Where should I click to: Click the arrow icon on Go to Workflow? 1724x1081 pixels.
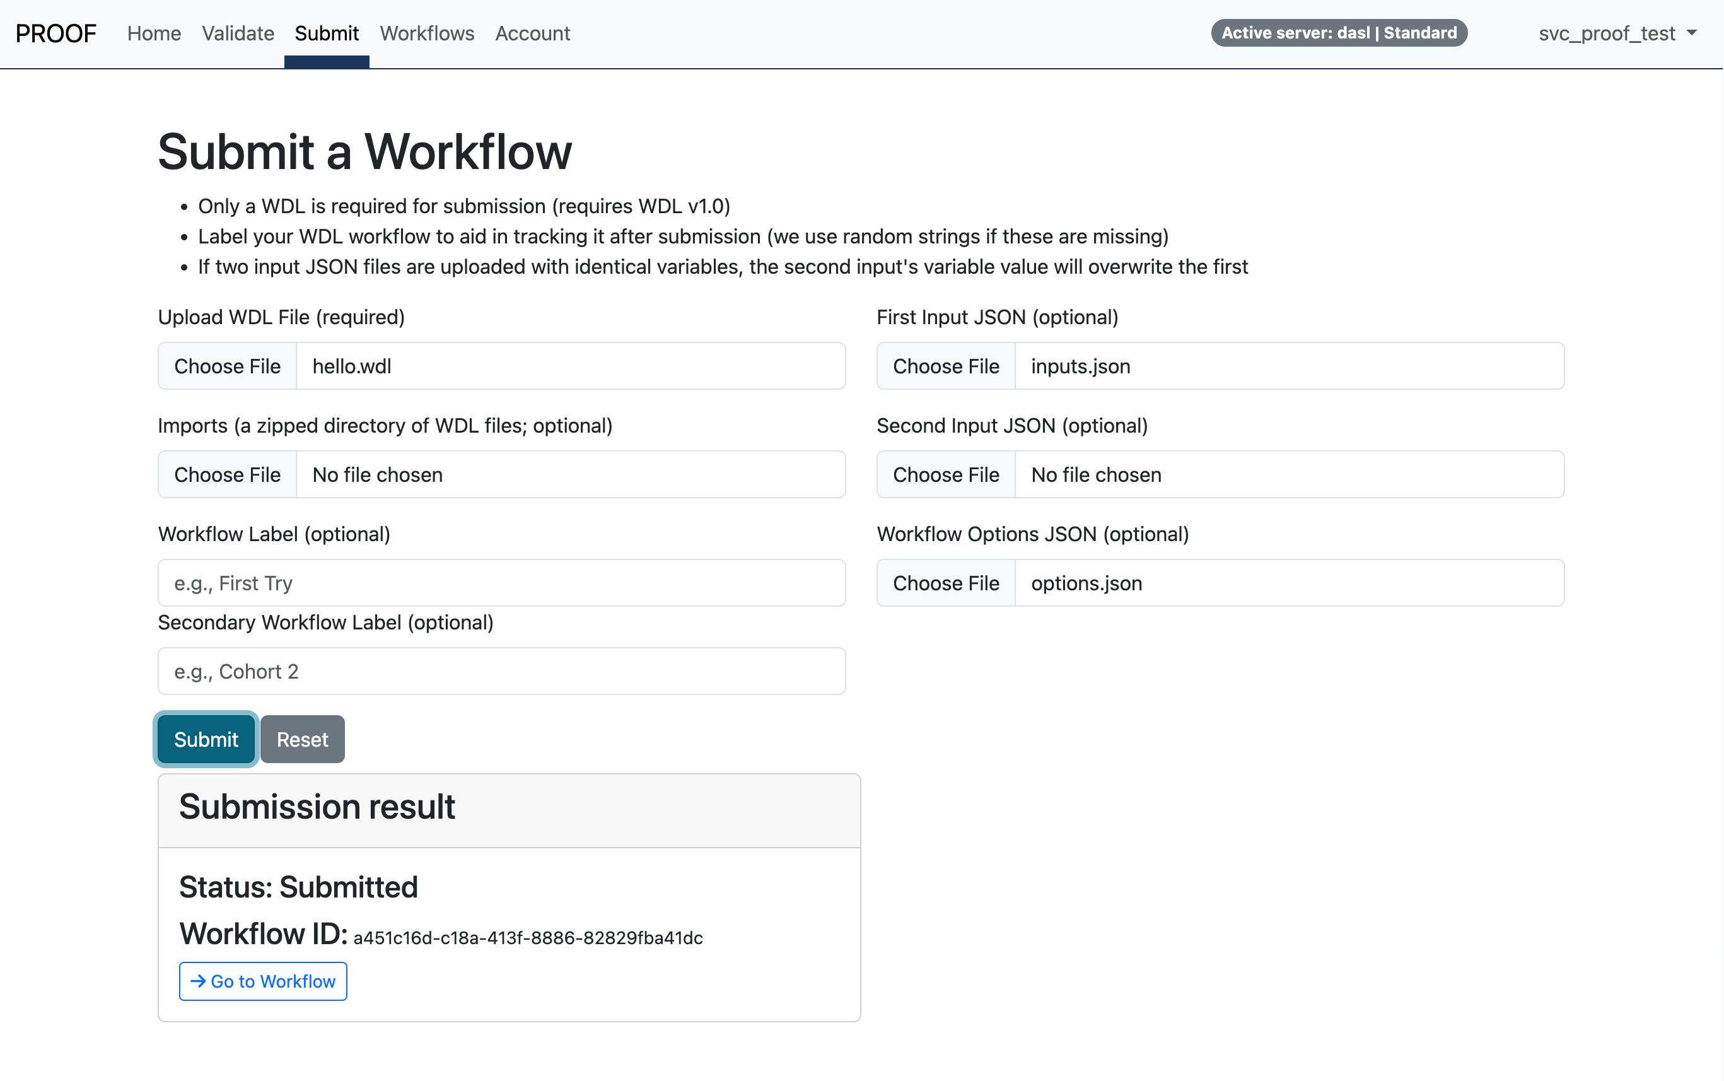198,981
